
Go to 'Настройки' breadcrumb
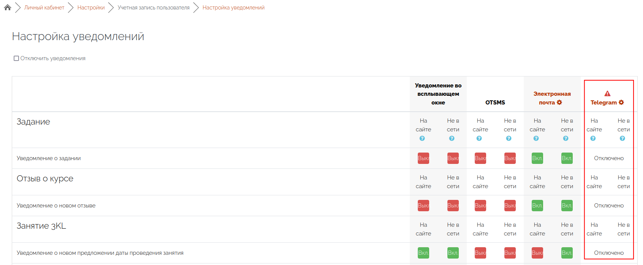pyautogui.click(x=91, y=8)
